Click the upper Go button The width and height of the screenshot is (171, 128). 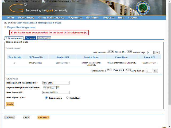157,53
